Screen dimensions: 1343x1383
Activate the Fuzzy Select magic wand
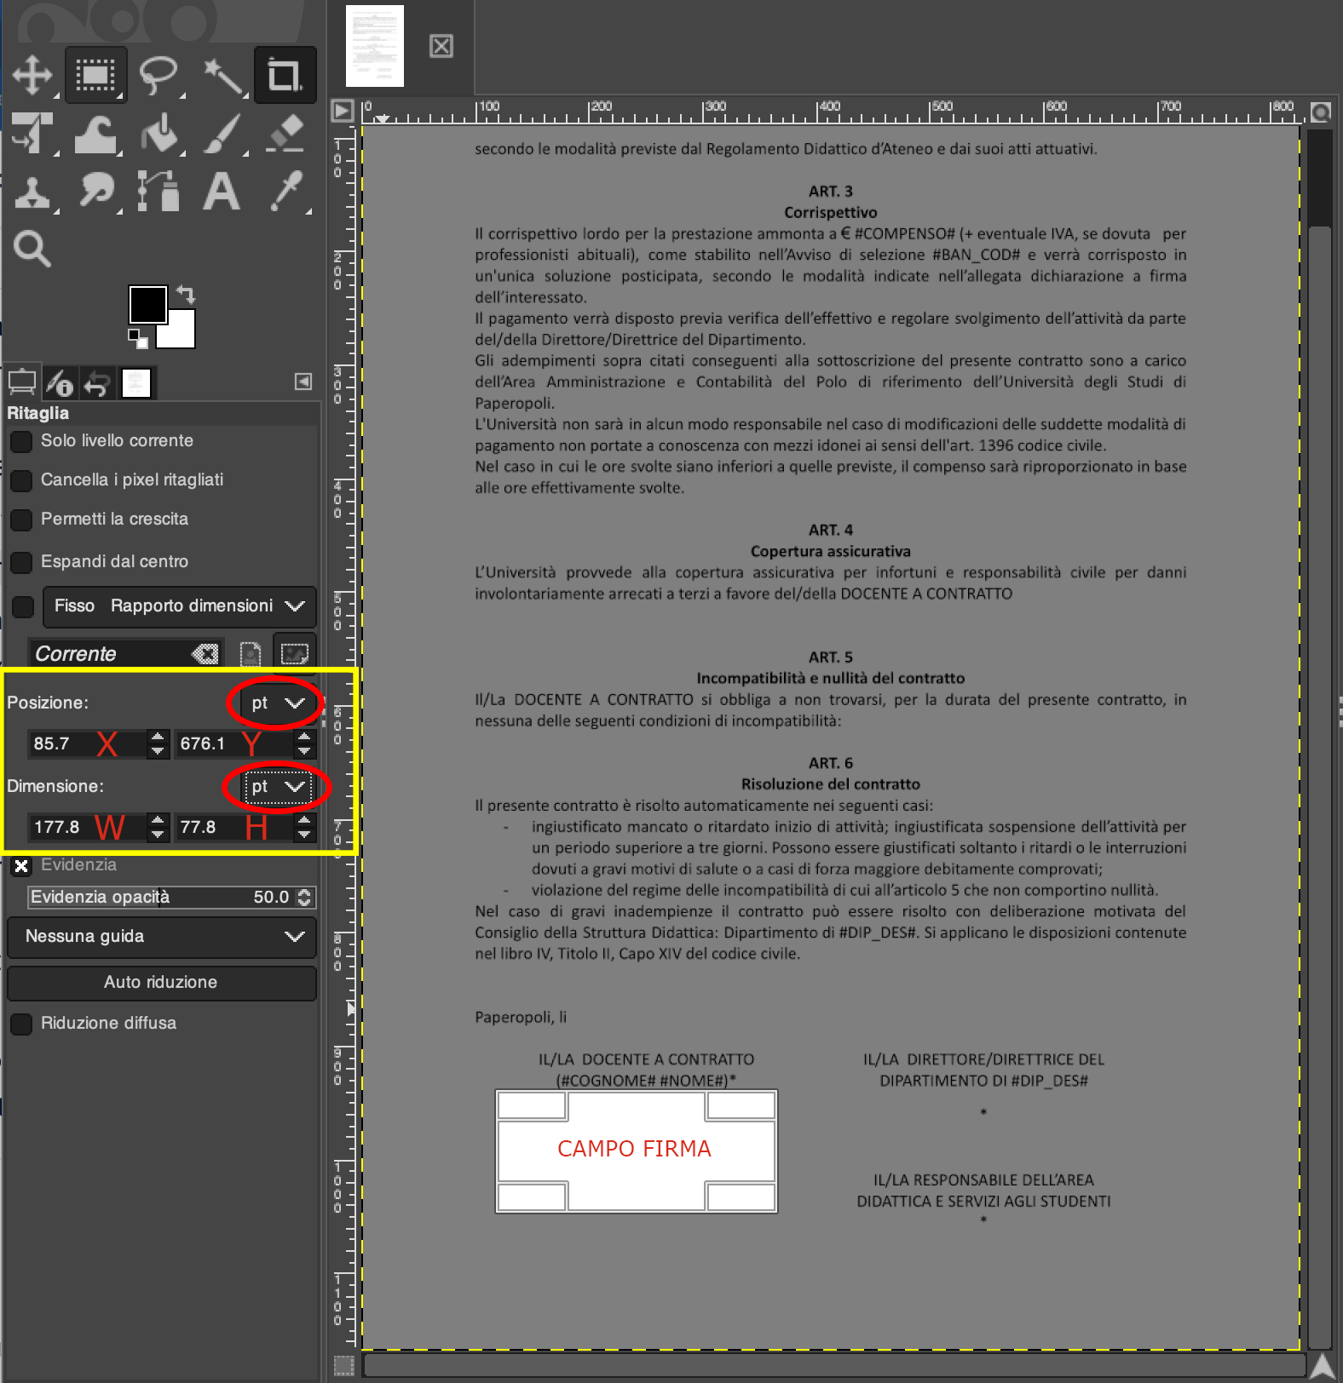[223, 77]
